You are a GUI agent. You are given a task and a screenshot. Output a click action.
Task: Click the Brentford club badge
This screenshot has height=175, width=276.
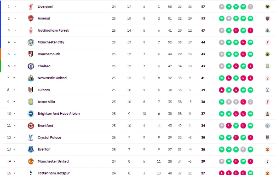[31, 126]
